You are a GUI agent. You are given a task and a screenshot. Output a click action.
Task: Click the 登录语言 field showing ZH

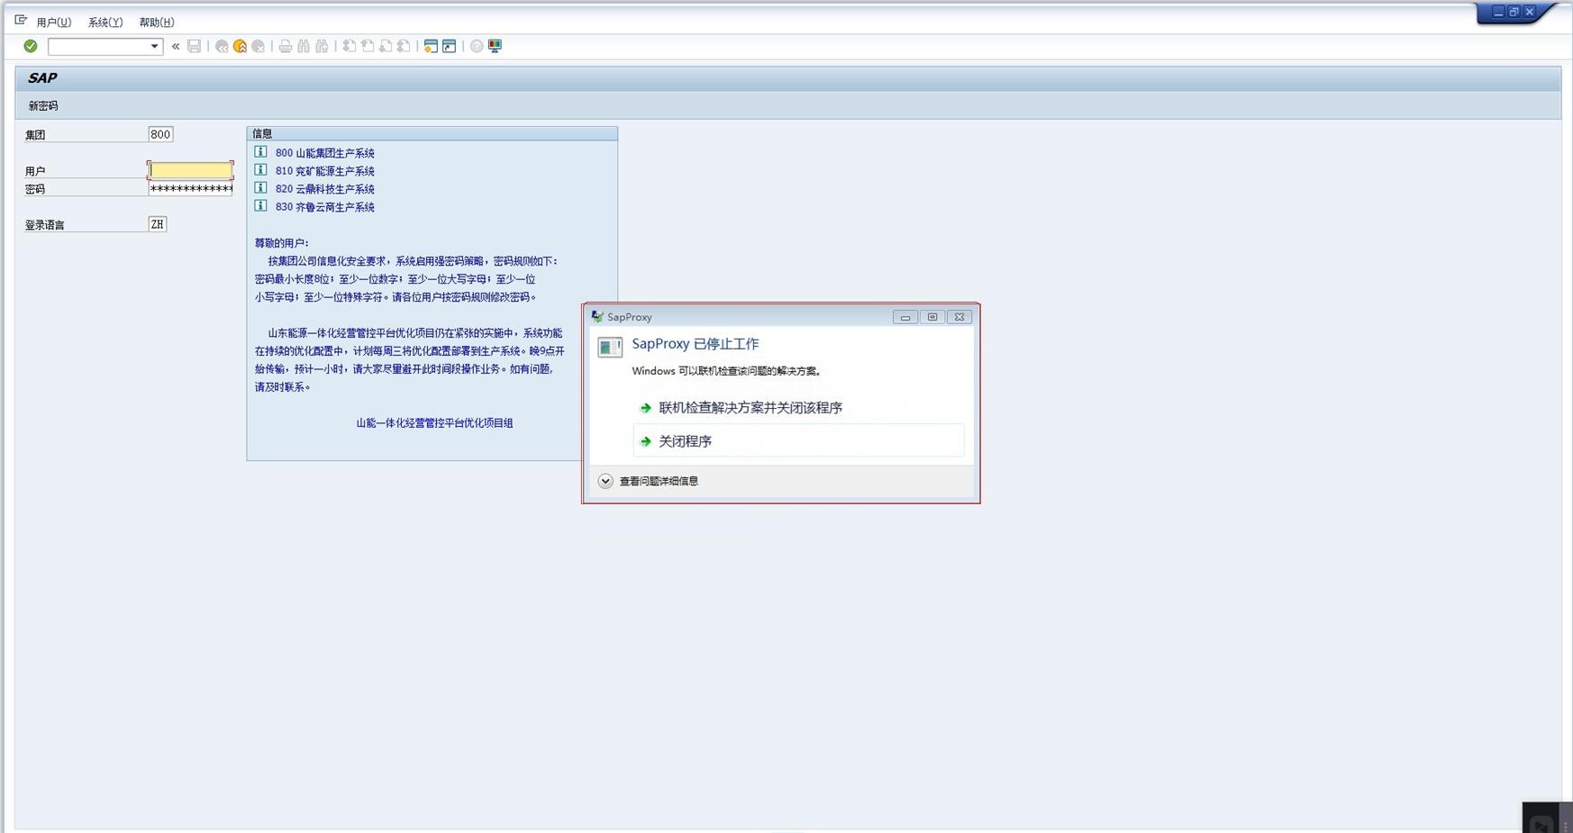point(157,223)
